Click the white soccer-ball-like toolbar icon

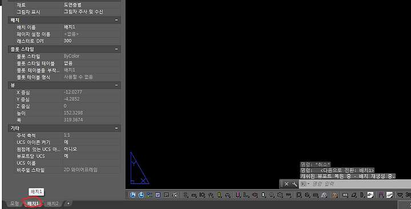(175, 195)
